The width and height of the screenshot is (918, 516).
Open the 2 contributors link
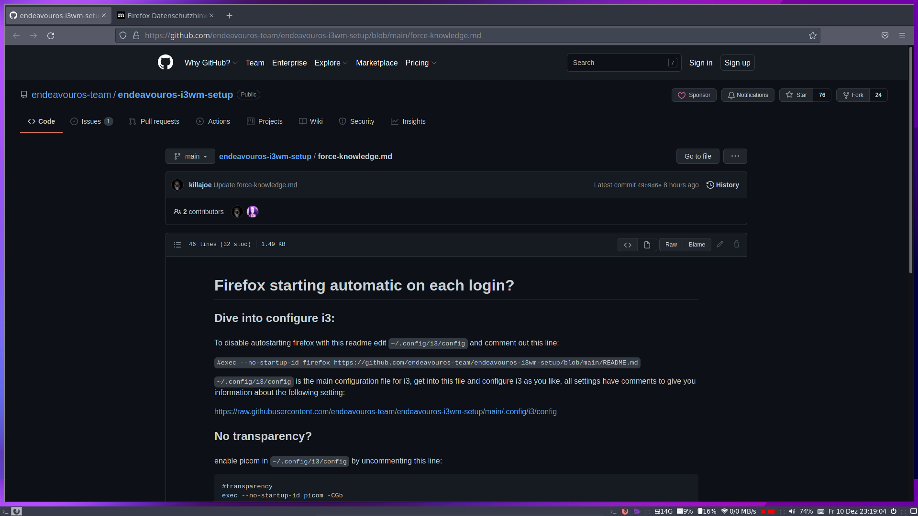click(199, 212)
